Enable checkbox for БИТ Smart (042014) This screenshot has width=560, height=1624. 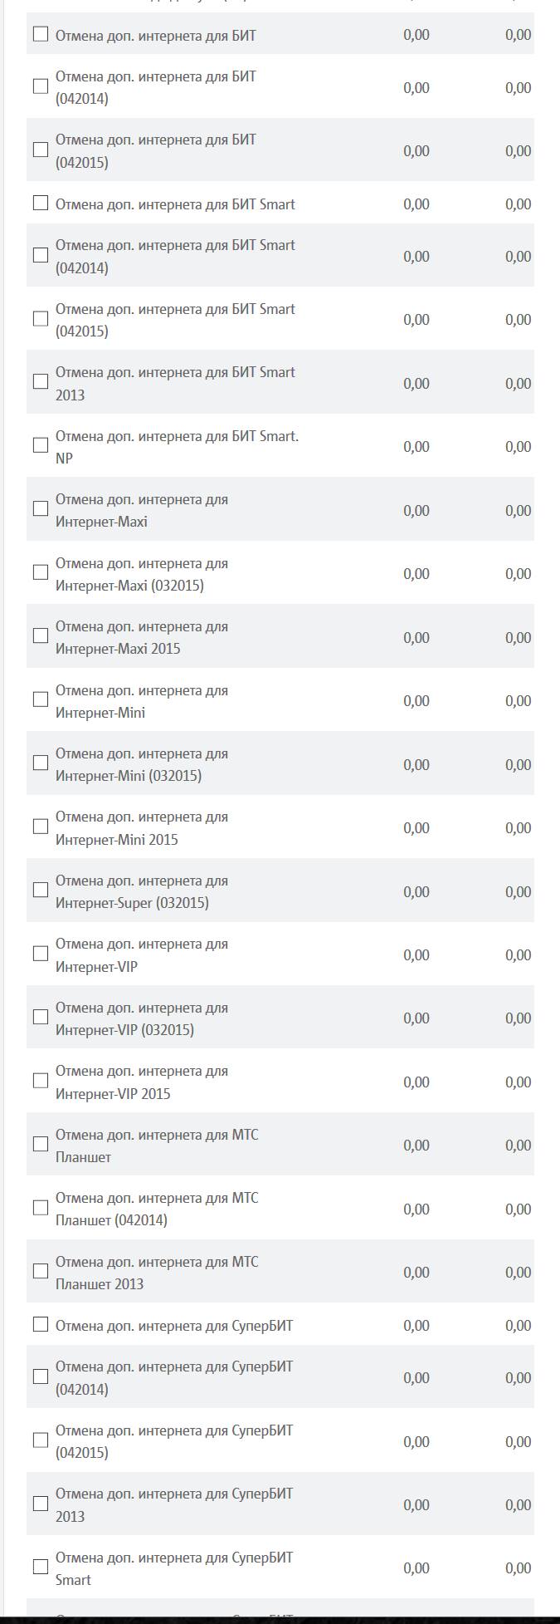pos(41,255)
